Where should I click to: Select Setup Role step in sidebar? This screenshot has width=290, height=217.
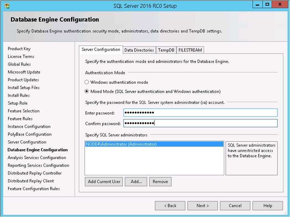tap(18, 103)
